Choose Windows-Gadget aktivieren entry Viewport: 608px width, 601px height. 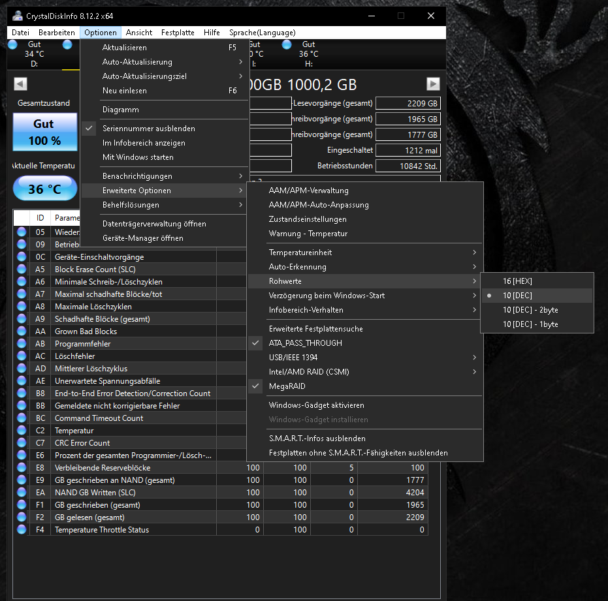pos(365,405)
